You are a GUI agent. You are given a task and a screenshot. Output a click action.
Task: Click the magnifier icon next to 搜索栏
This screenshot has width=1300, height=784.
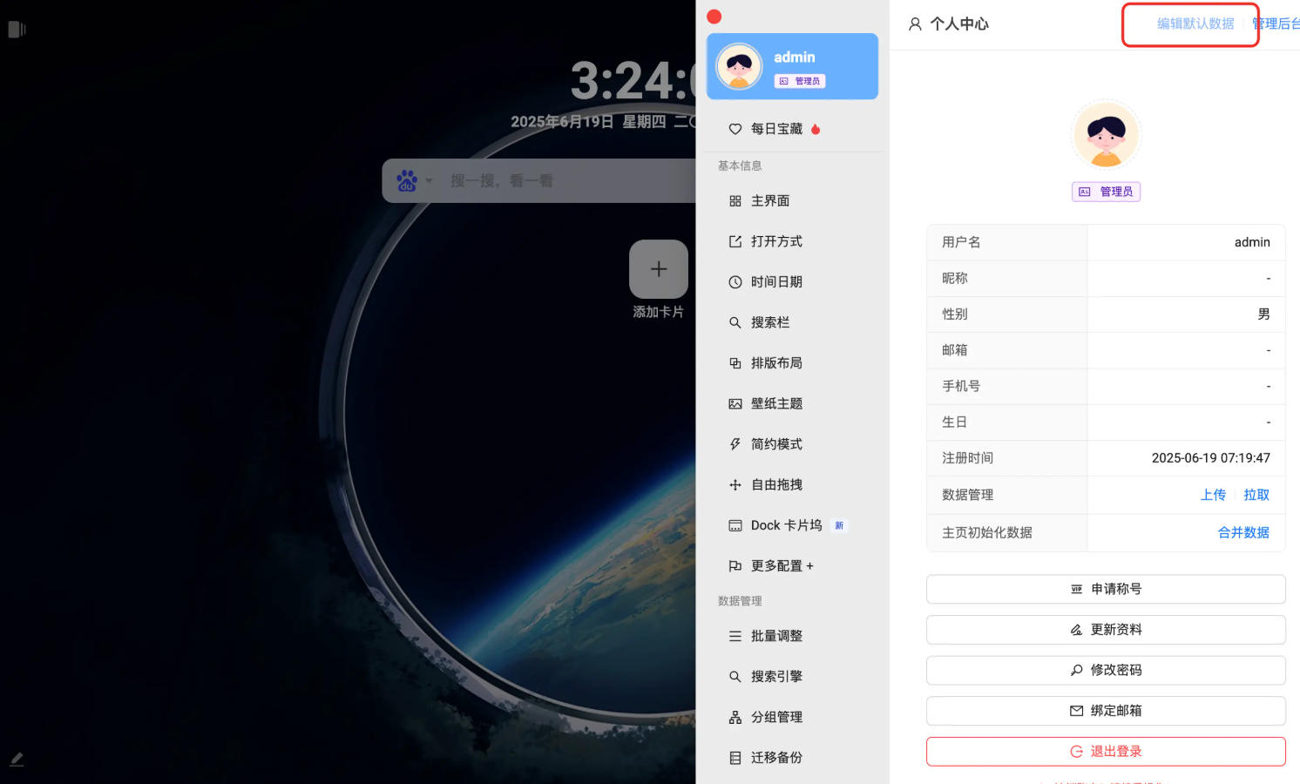click(735, 322)
